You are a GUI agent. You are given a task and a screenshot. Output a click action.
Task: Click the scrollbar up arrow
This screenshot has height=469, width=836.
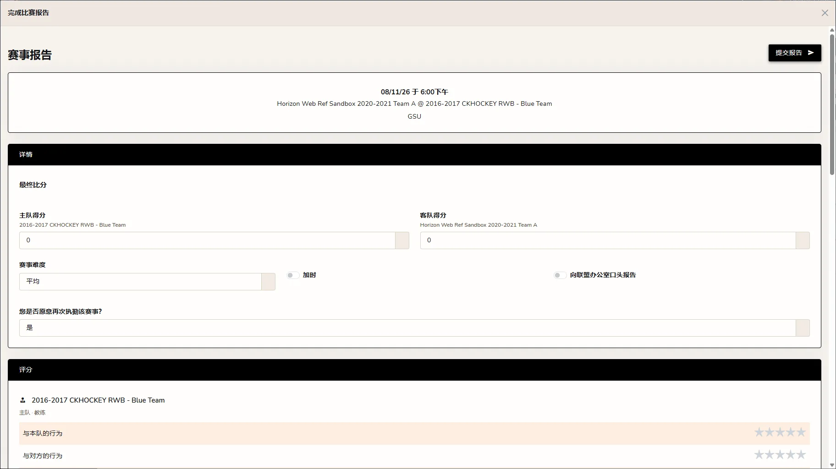point(832,30)
